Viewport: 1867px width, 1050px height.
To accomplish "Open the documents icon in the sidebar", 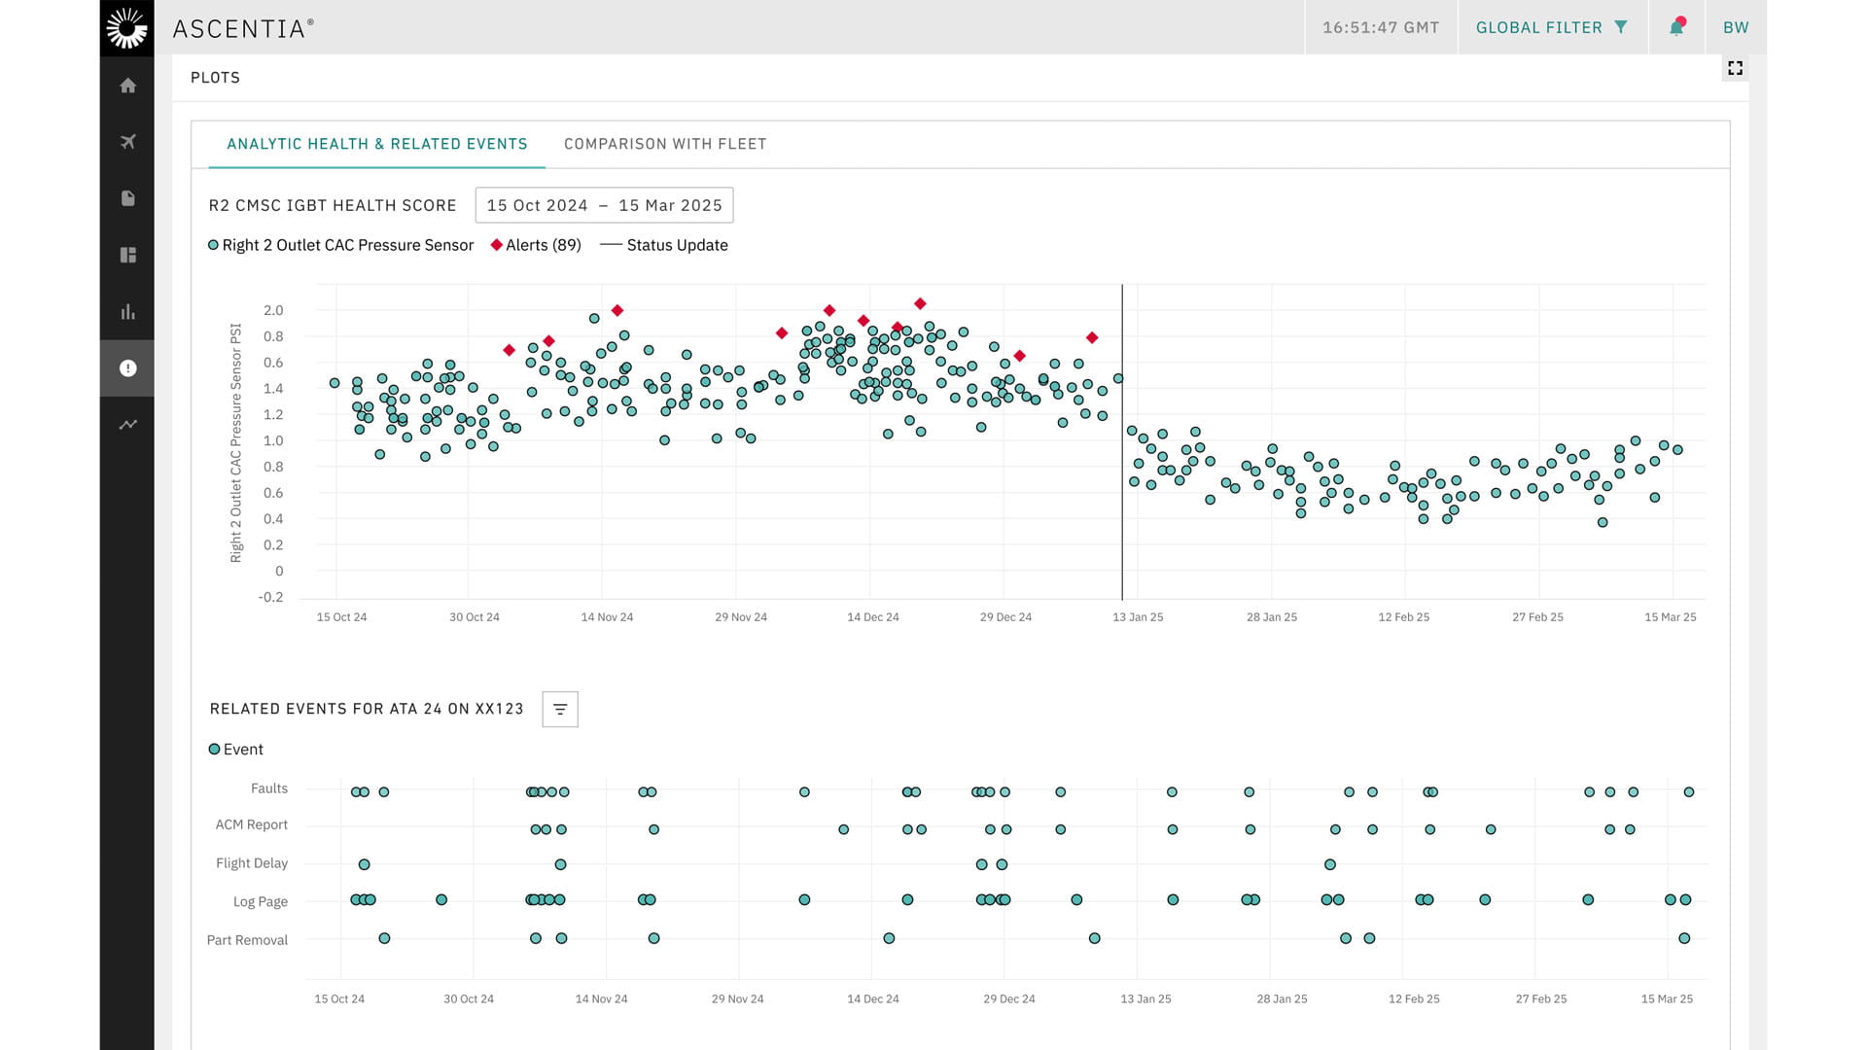I will [126, 198].
